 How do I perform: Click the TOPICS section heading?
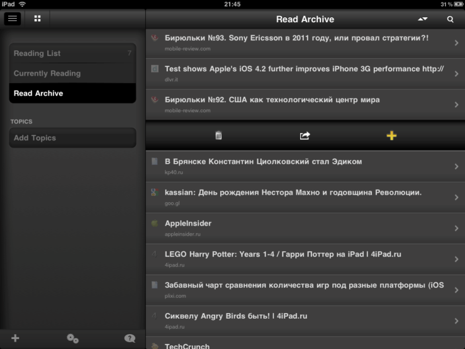[x=21, y=121]
